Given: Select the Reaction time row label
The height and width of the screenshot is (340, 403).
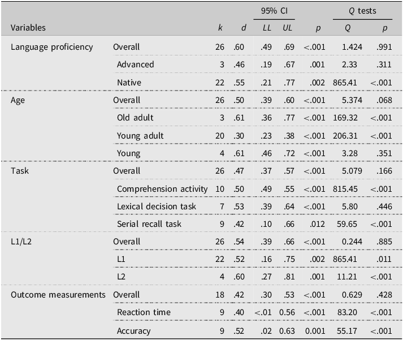Looking at the screenshot, I should (x=144, y=312).
